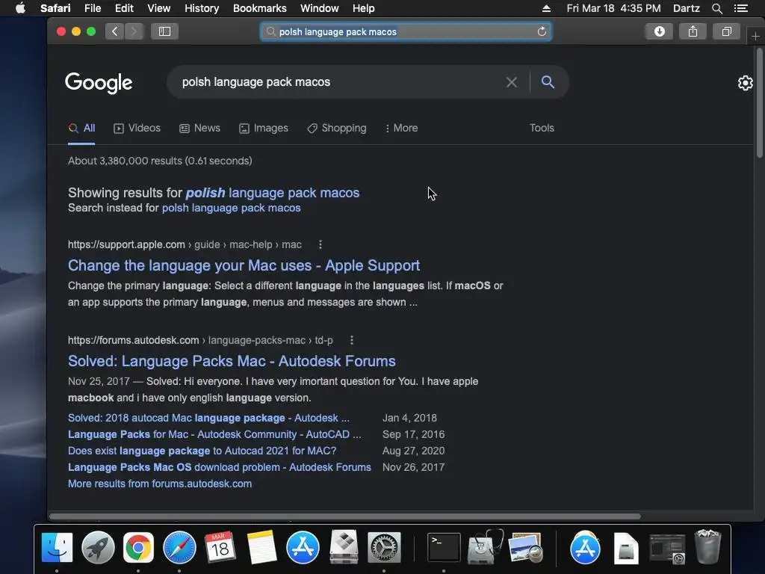
Task: Follow corrected polish language pack macos link
Action: 272,193
